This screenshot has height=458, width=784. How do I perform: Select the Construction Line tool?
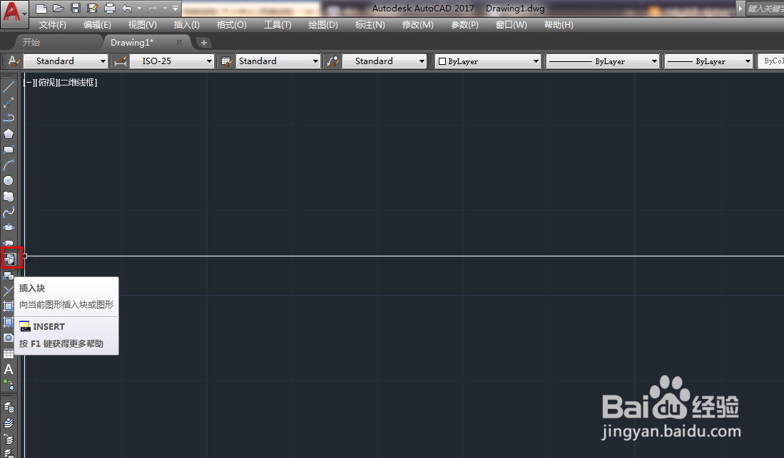pyautogui.click(x=9, y=103)
